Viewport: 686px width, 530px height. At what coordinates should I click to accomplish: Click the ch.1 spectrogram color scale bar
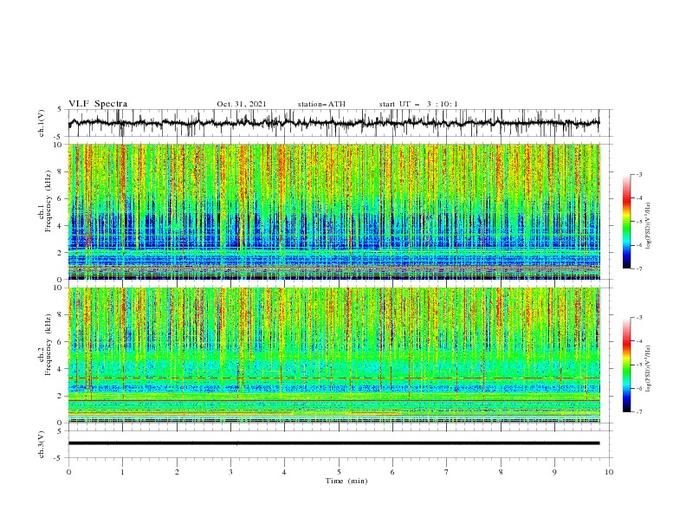tap(626, 222)
